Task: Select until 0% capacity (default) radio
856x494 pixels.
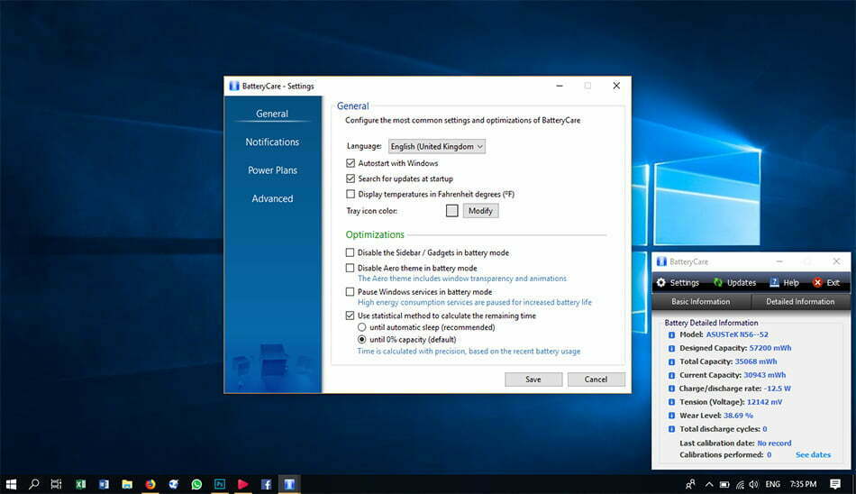Action: (x=362, y=339)
